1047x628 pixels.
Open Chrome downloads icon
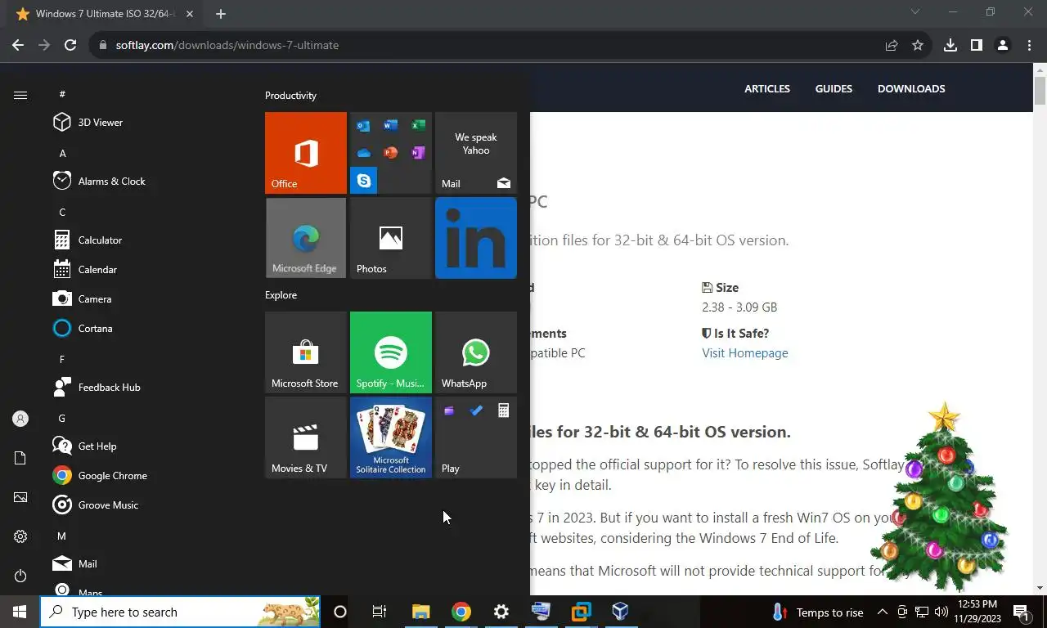[950, 45]
